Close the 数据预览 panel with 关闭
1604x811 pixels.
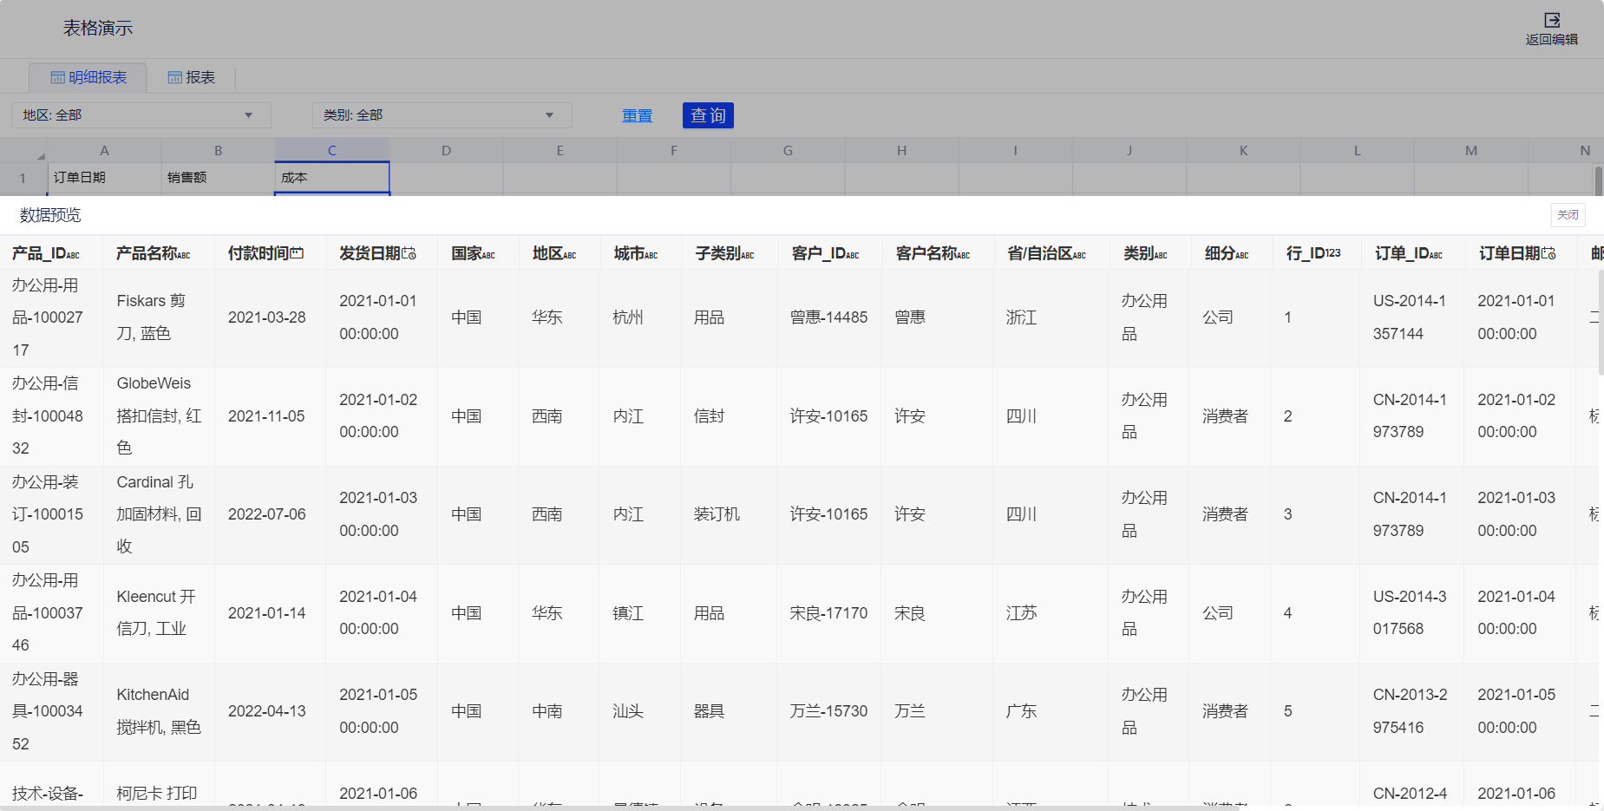1568,215
